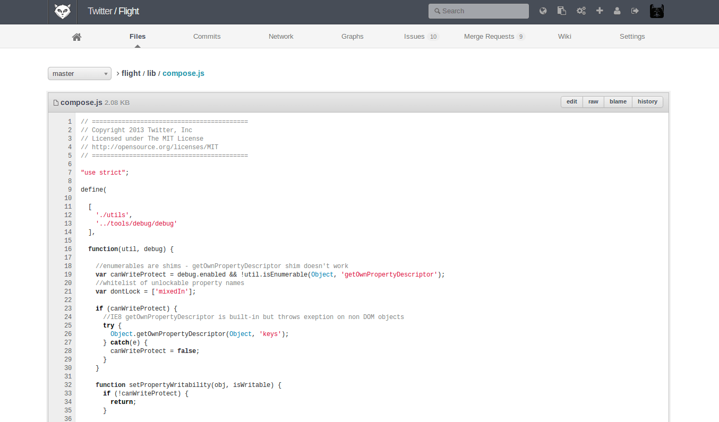Open the user avatar thumbnail
This screenshot has height=422, width=719.
point(657,11)
